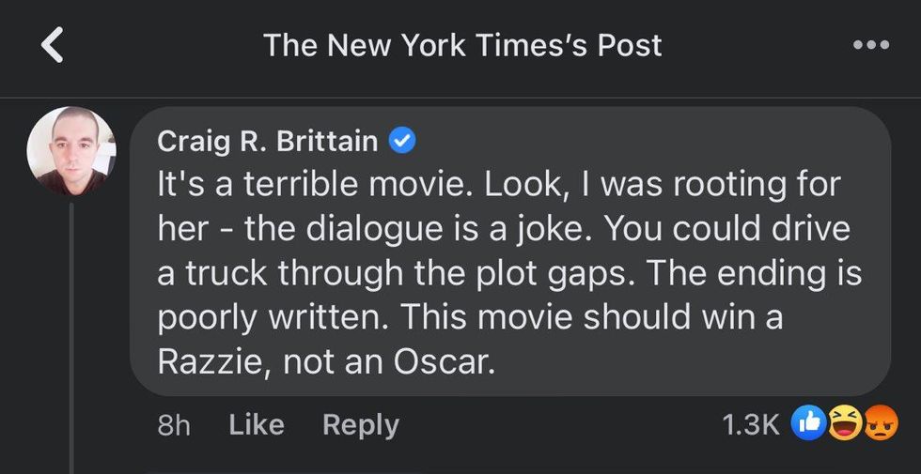Reply to Craig's comment
Image resolution: width=921 pixels, height=474 pixels.
360,424
